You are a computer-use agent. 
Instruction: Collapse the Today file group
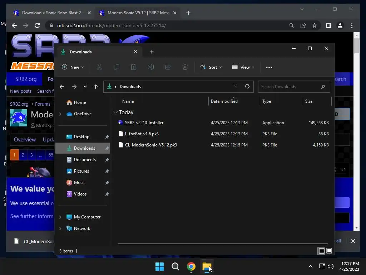[x=115, y=112]
